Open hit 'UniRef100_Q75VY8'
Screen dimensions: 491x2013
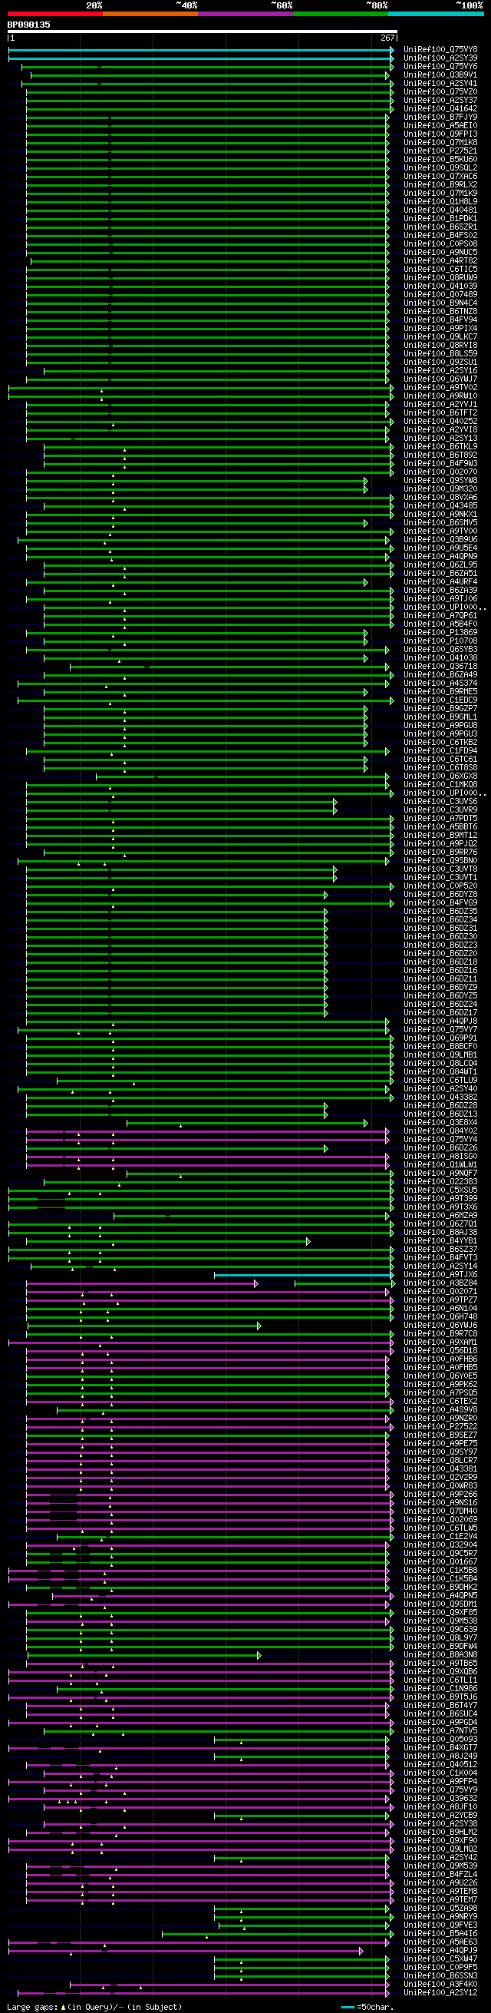click(440, 50)
